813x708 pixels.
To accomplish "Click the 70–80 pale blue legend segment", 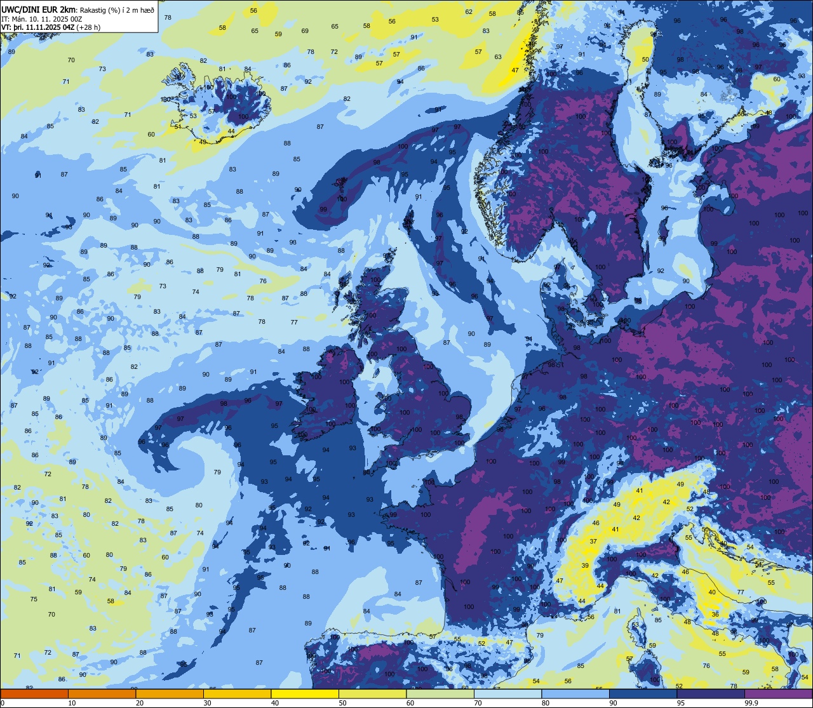I will point(508,693).
